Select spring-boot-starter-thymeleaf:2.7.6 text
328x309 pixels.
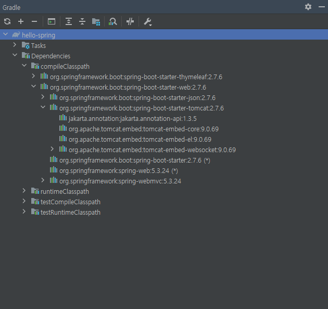coord(136,77)
